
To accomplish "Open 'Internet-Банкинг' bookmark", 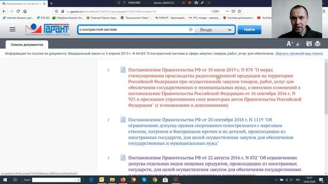I will tap(18, 18).
